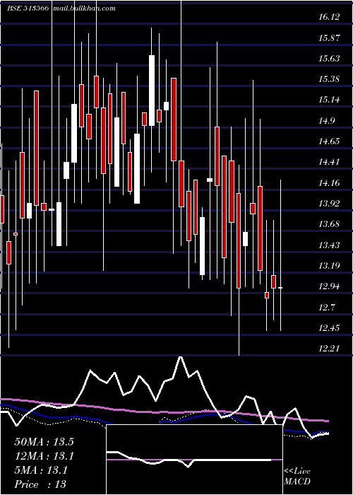Click the <<Live MACD label
The width and height of the screenshot is (353, 495).
297,477
